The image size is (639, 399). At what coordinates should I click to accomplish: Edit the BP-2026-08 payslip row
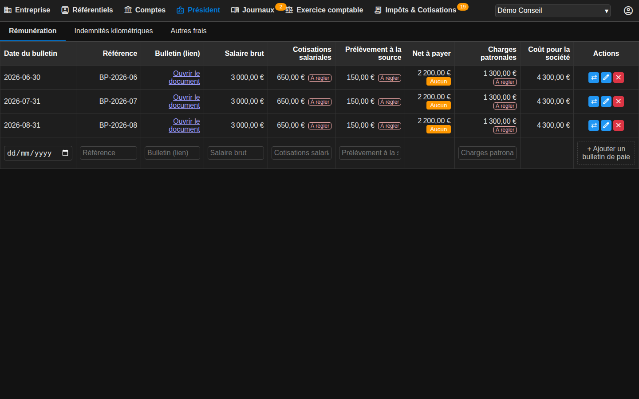click(606, 125)
